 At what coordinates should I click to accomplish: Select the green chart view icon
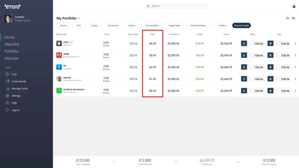tap(287, 18)
